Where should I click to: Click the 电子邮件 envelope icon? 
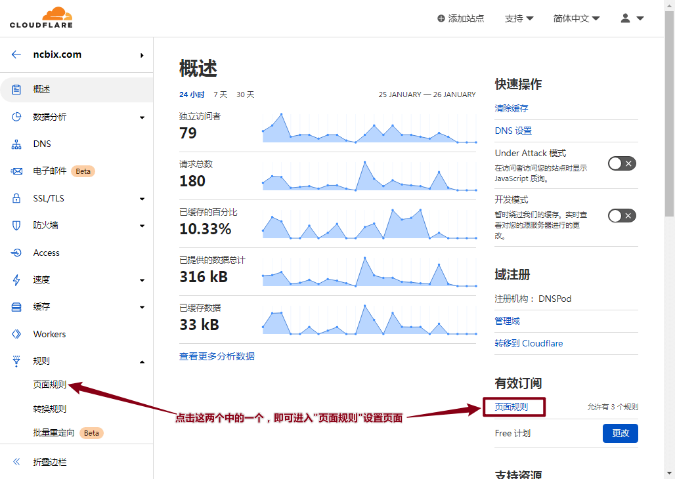pos(16,171)
